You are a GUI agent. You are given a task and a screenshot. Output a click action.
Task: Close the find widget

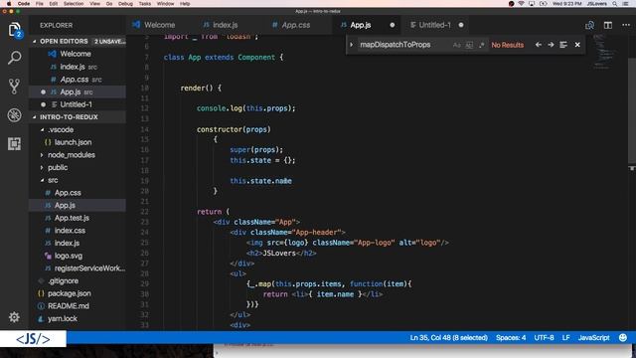(577, 45)
